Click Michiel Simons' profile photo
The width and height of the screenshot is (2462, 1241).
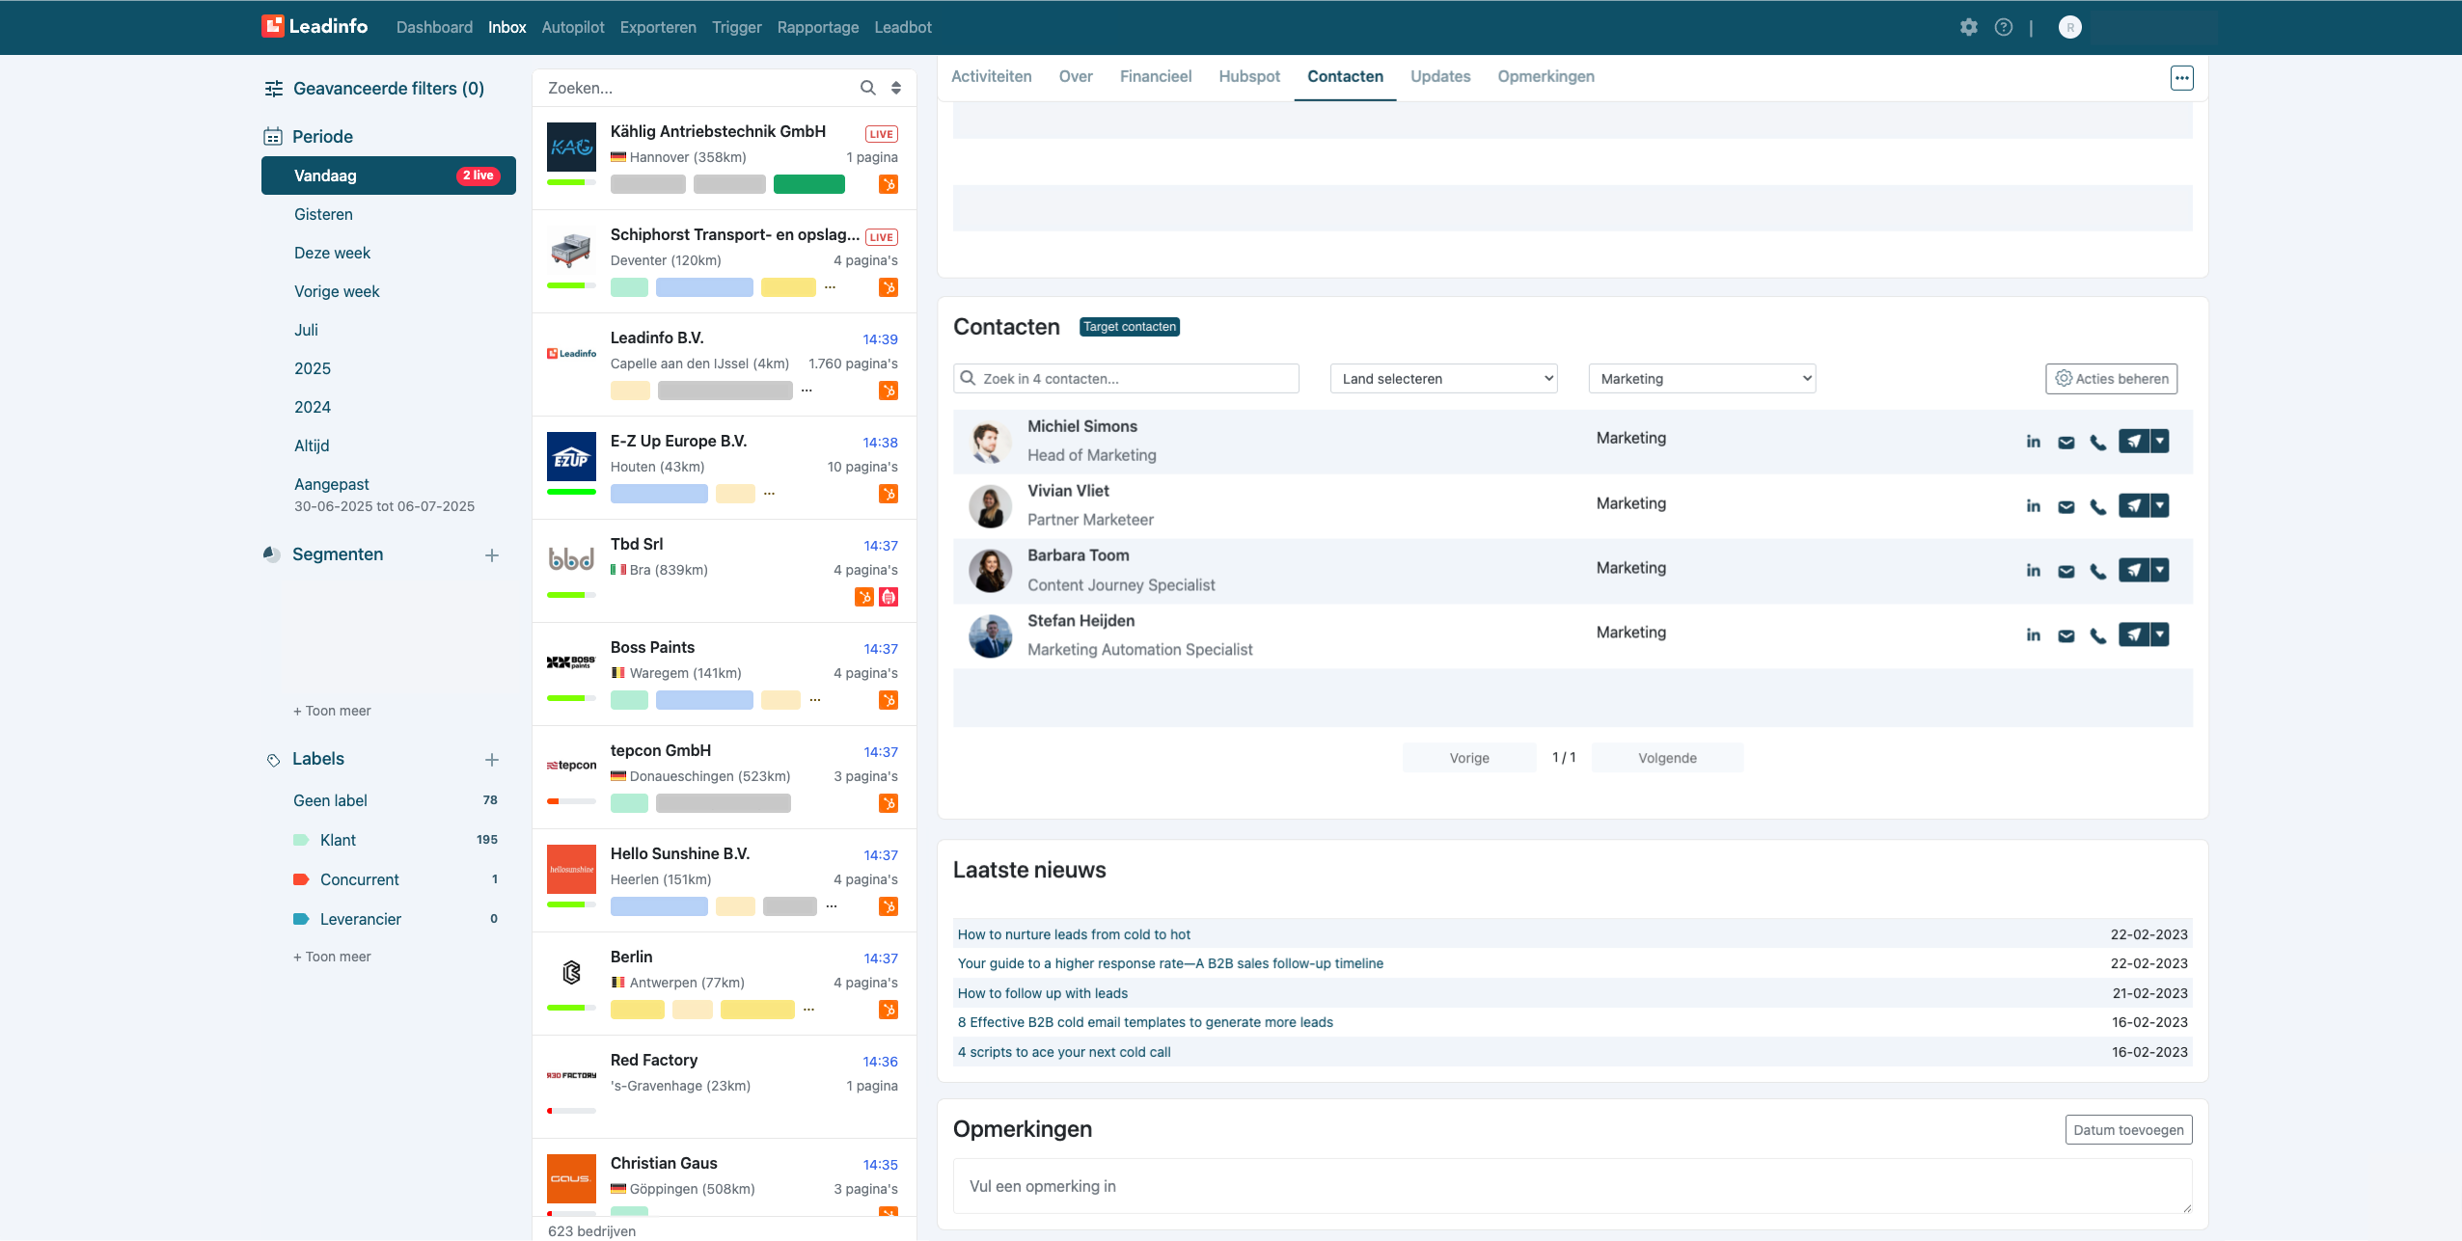[990, 442]
